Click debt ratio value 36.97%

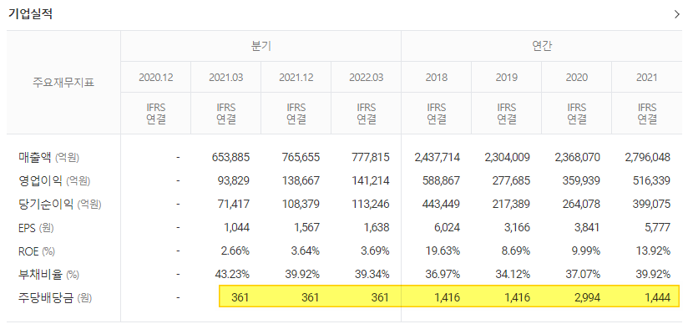(x=443, y=275)
